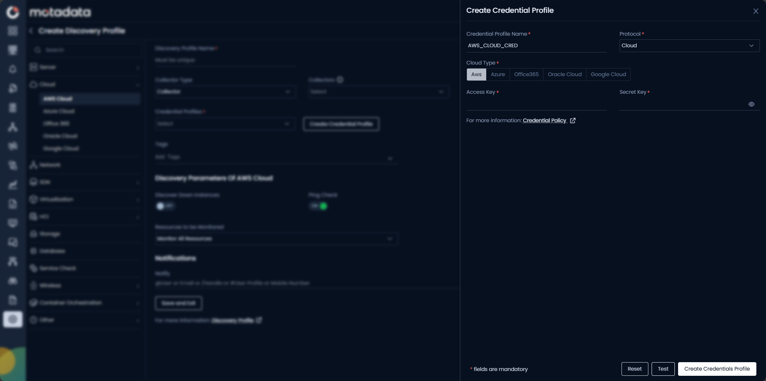Expand the HCI category
The width and height of the screenshot is (766, 381).
[x=85, y=217]
